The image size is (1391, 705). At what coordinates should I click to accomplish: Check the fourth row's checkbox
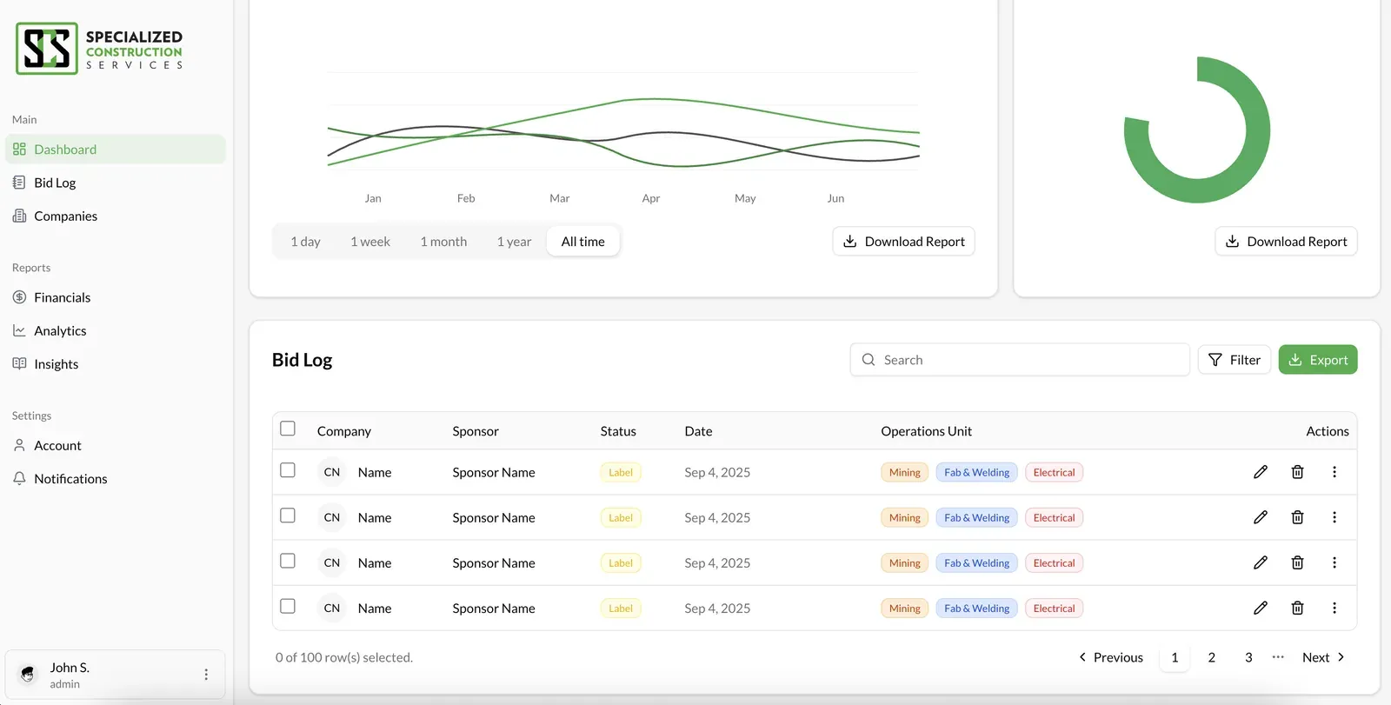tap(288, 606)
